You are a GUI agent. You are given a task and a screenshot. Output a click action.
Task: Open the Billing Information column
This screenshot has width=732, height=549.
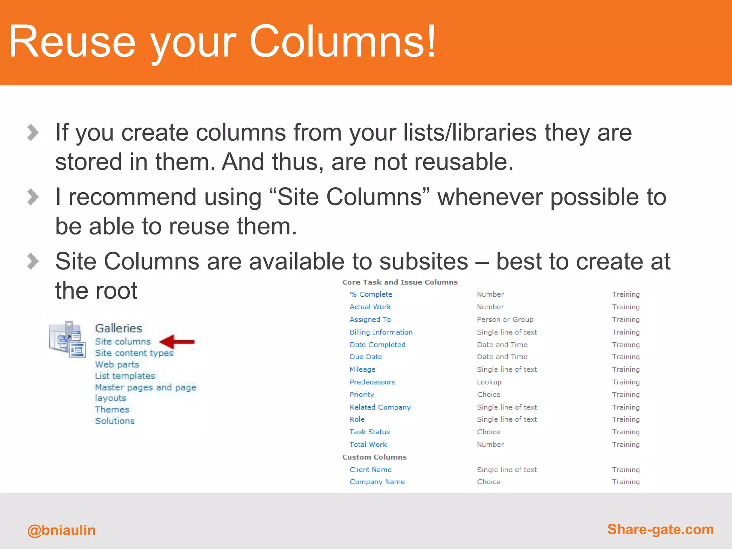point(381,332)
